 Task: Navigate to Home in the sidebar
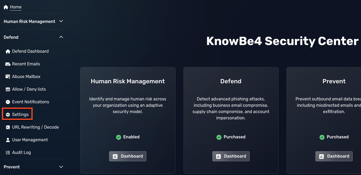click(x=16, y=7)
